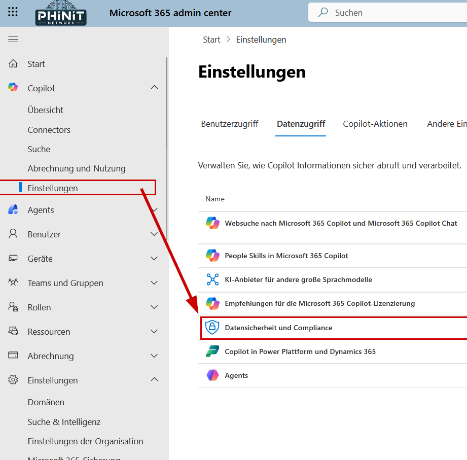Image resolution: width=467 pixels, height=460 pixels.
Task: Click the Start breadcrumb link
Action: (x=211, y=39)
